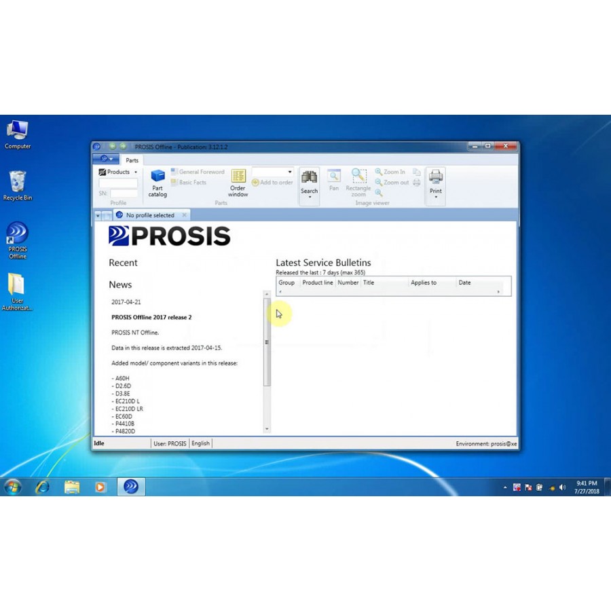Select the No profile selected tab

click(x=150, y=215)
